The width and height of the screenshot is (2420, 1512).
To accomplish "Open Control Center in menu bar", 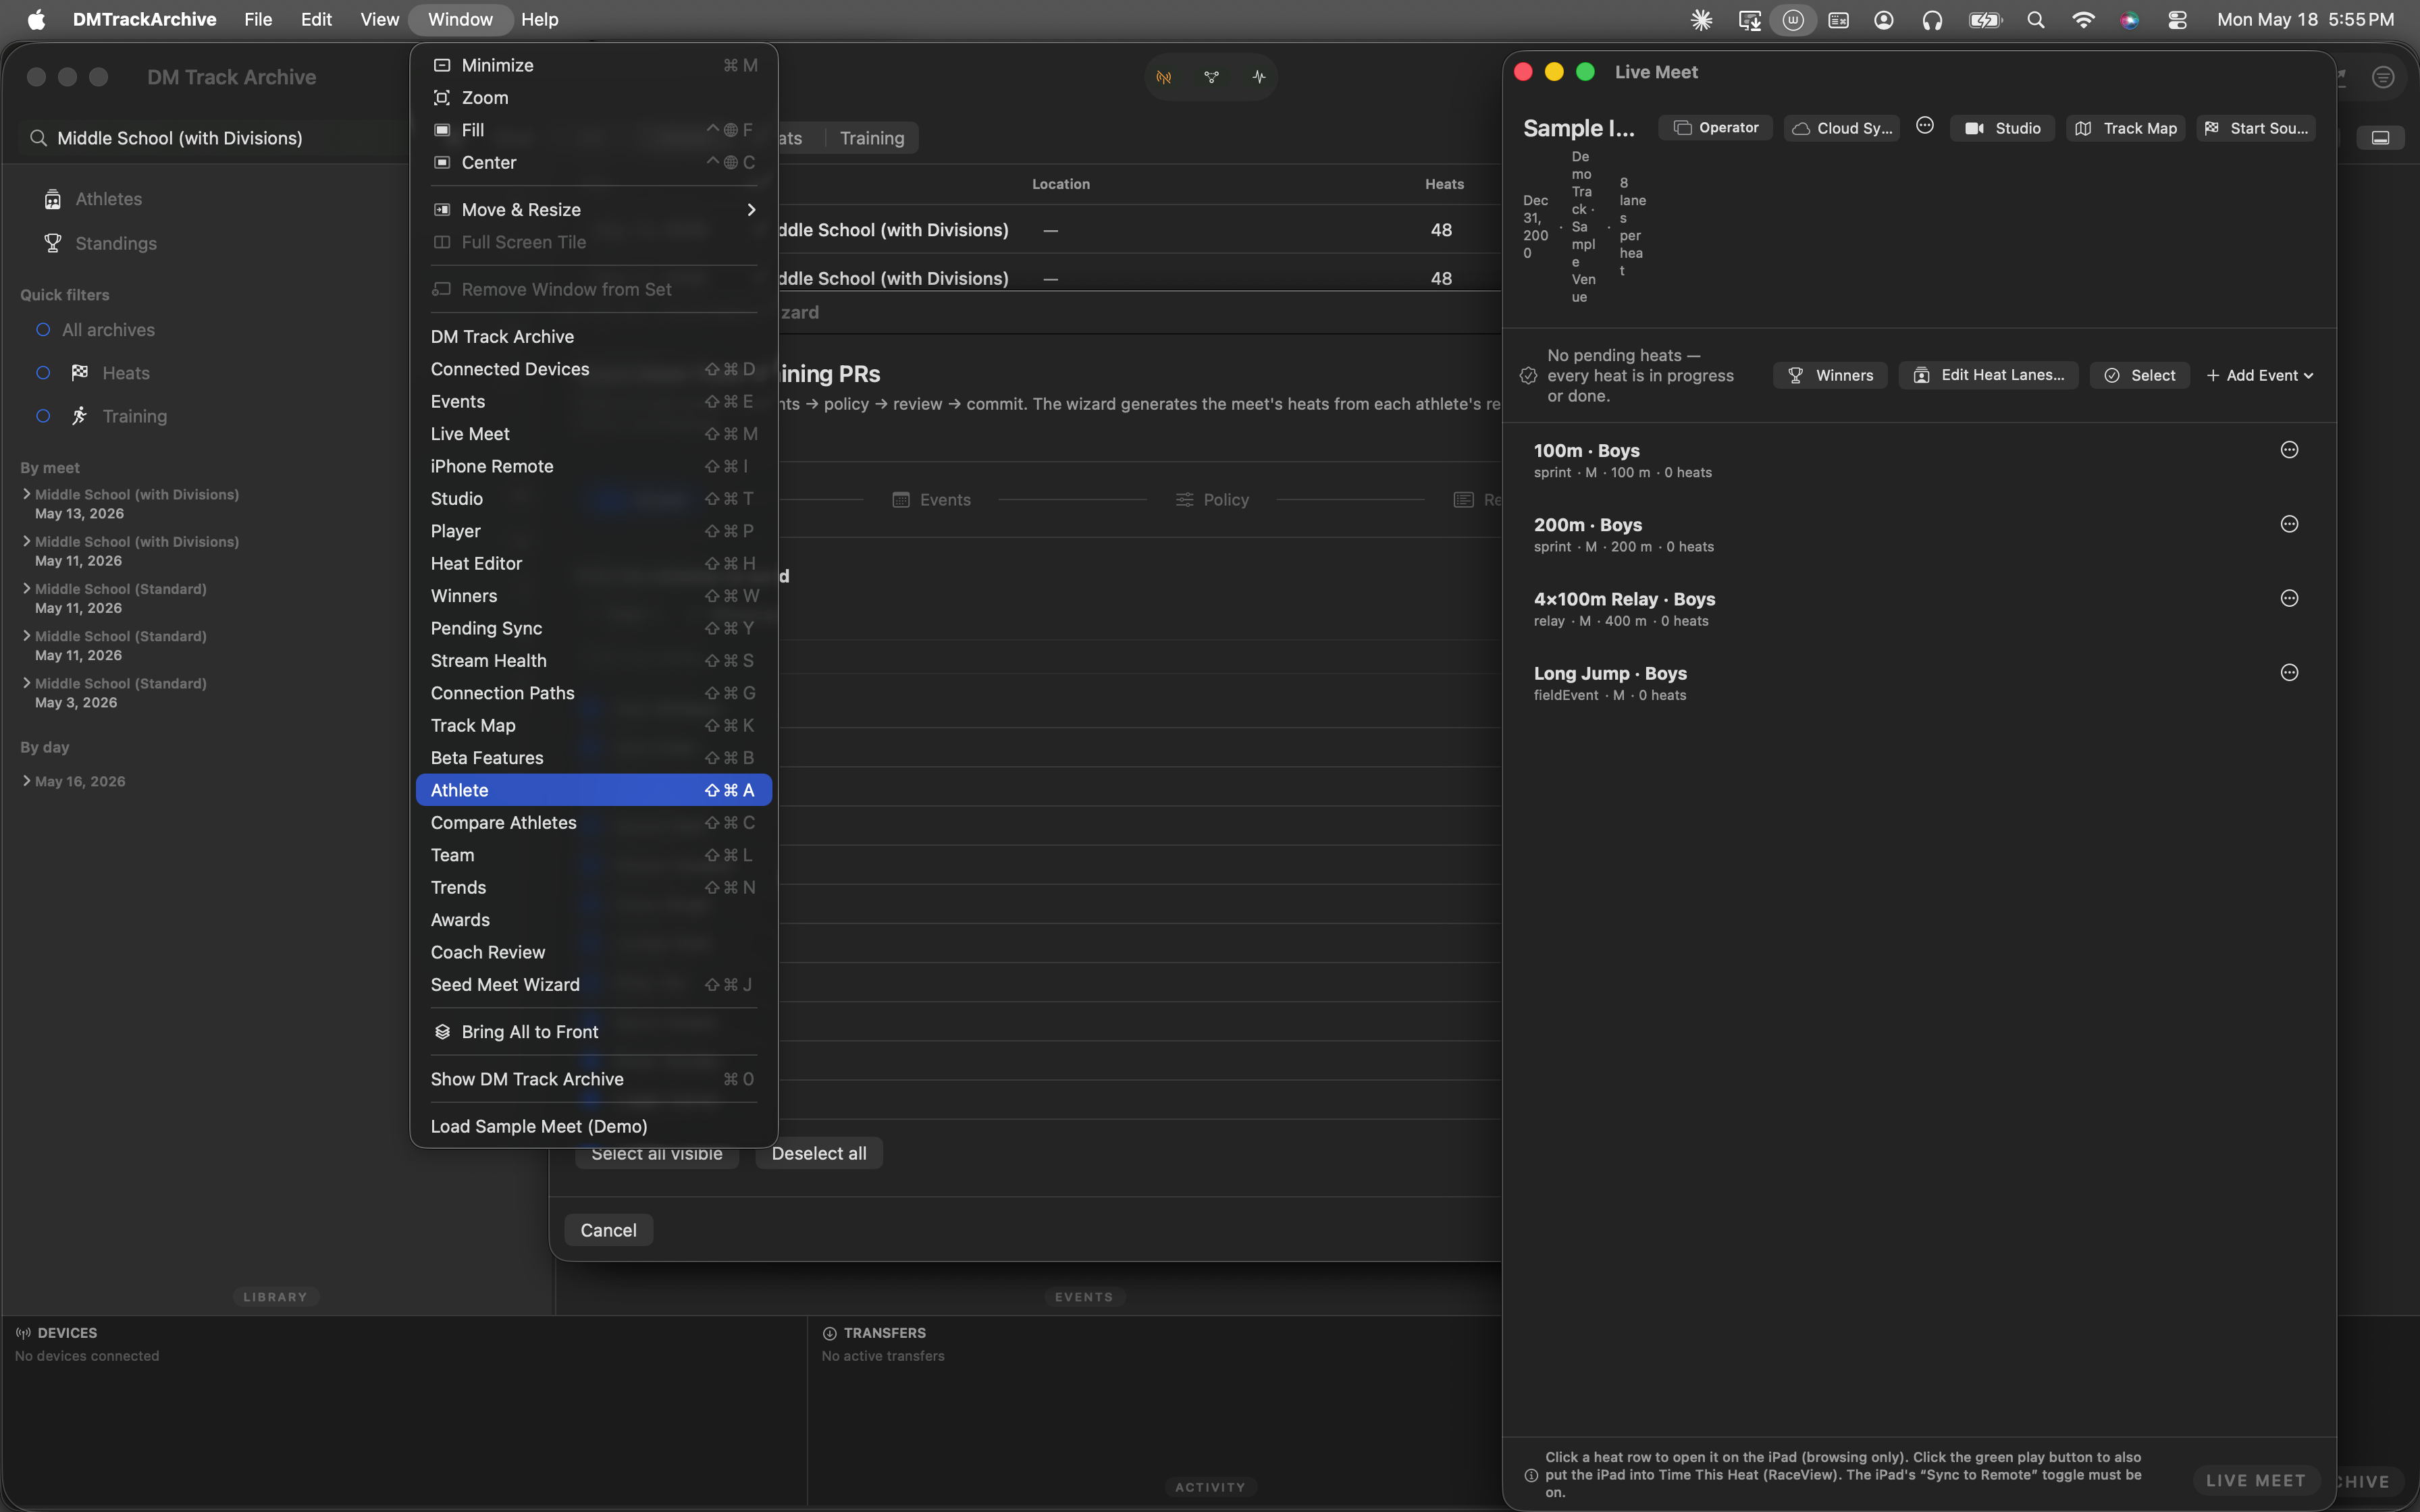I will point(2177,20).
